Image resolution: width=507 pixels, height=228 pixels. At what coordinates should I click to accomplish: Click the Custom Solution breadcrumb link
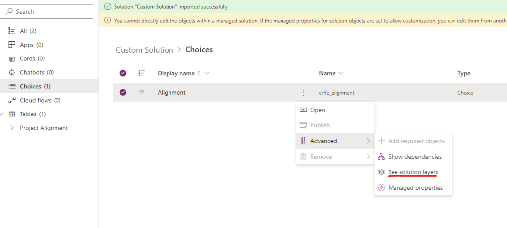click(144, 50)
